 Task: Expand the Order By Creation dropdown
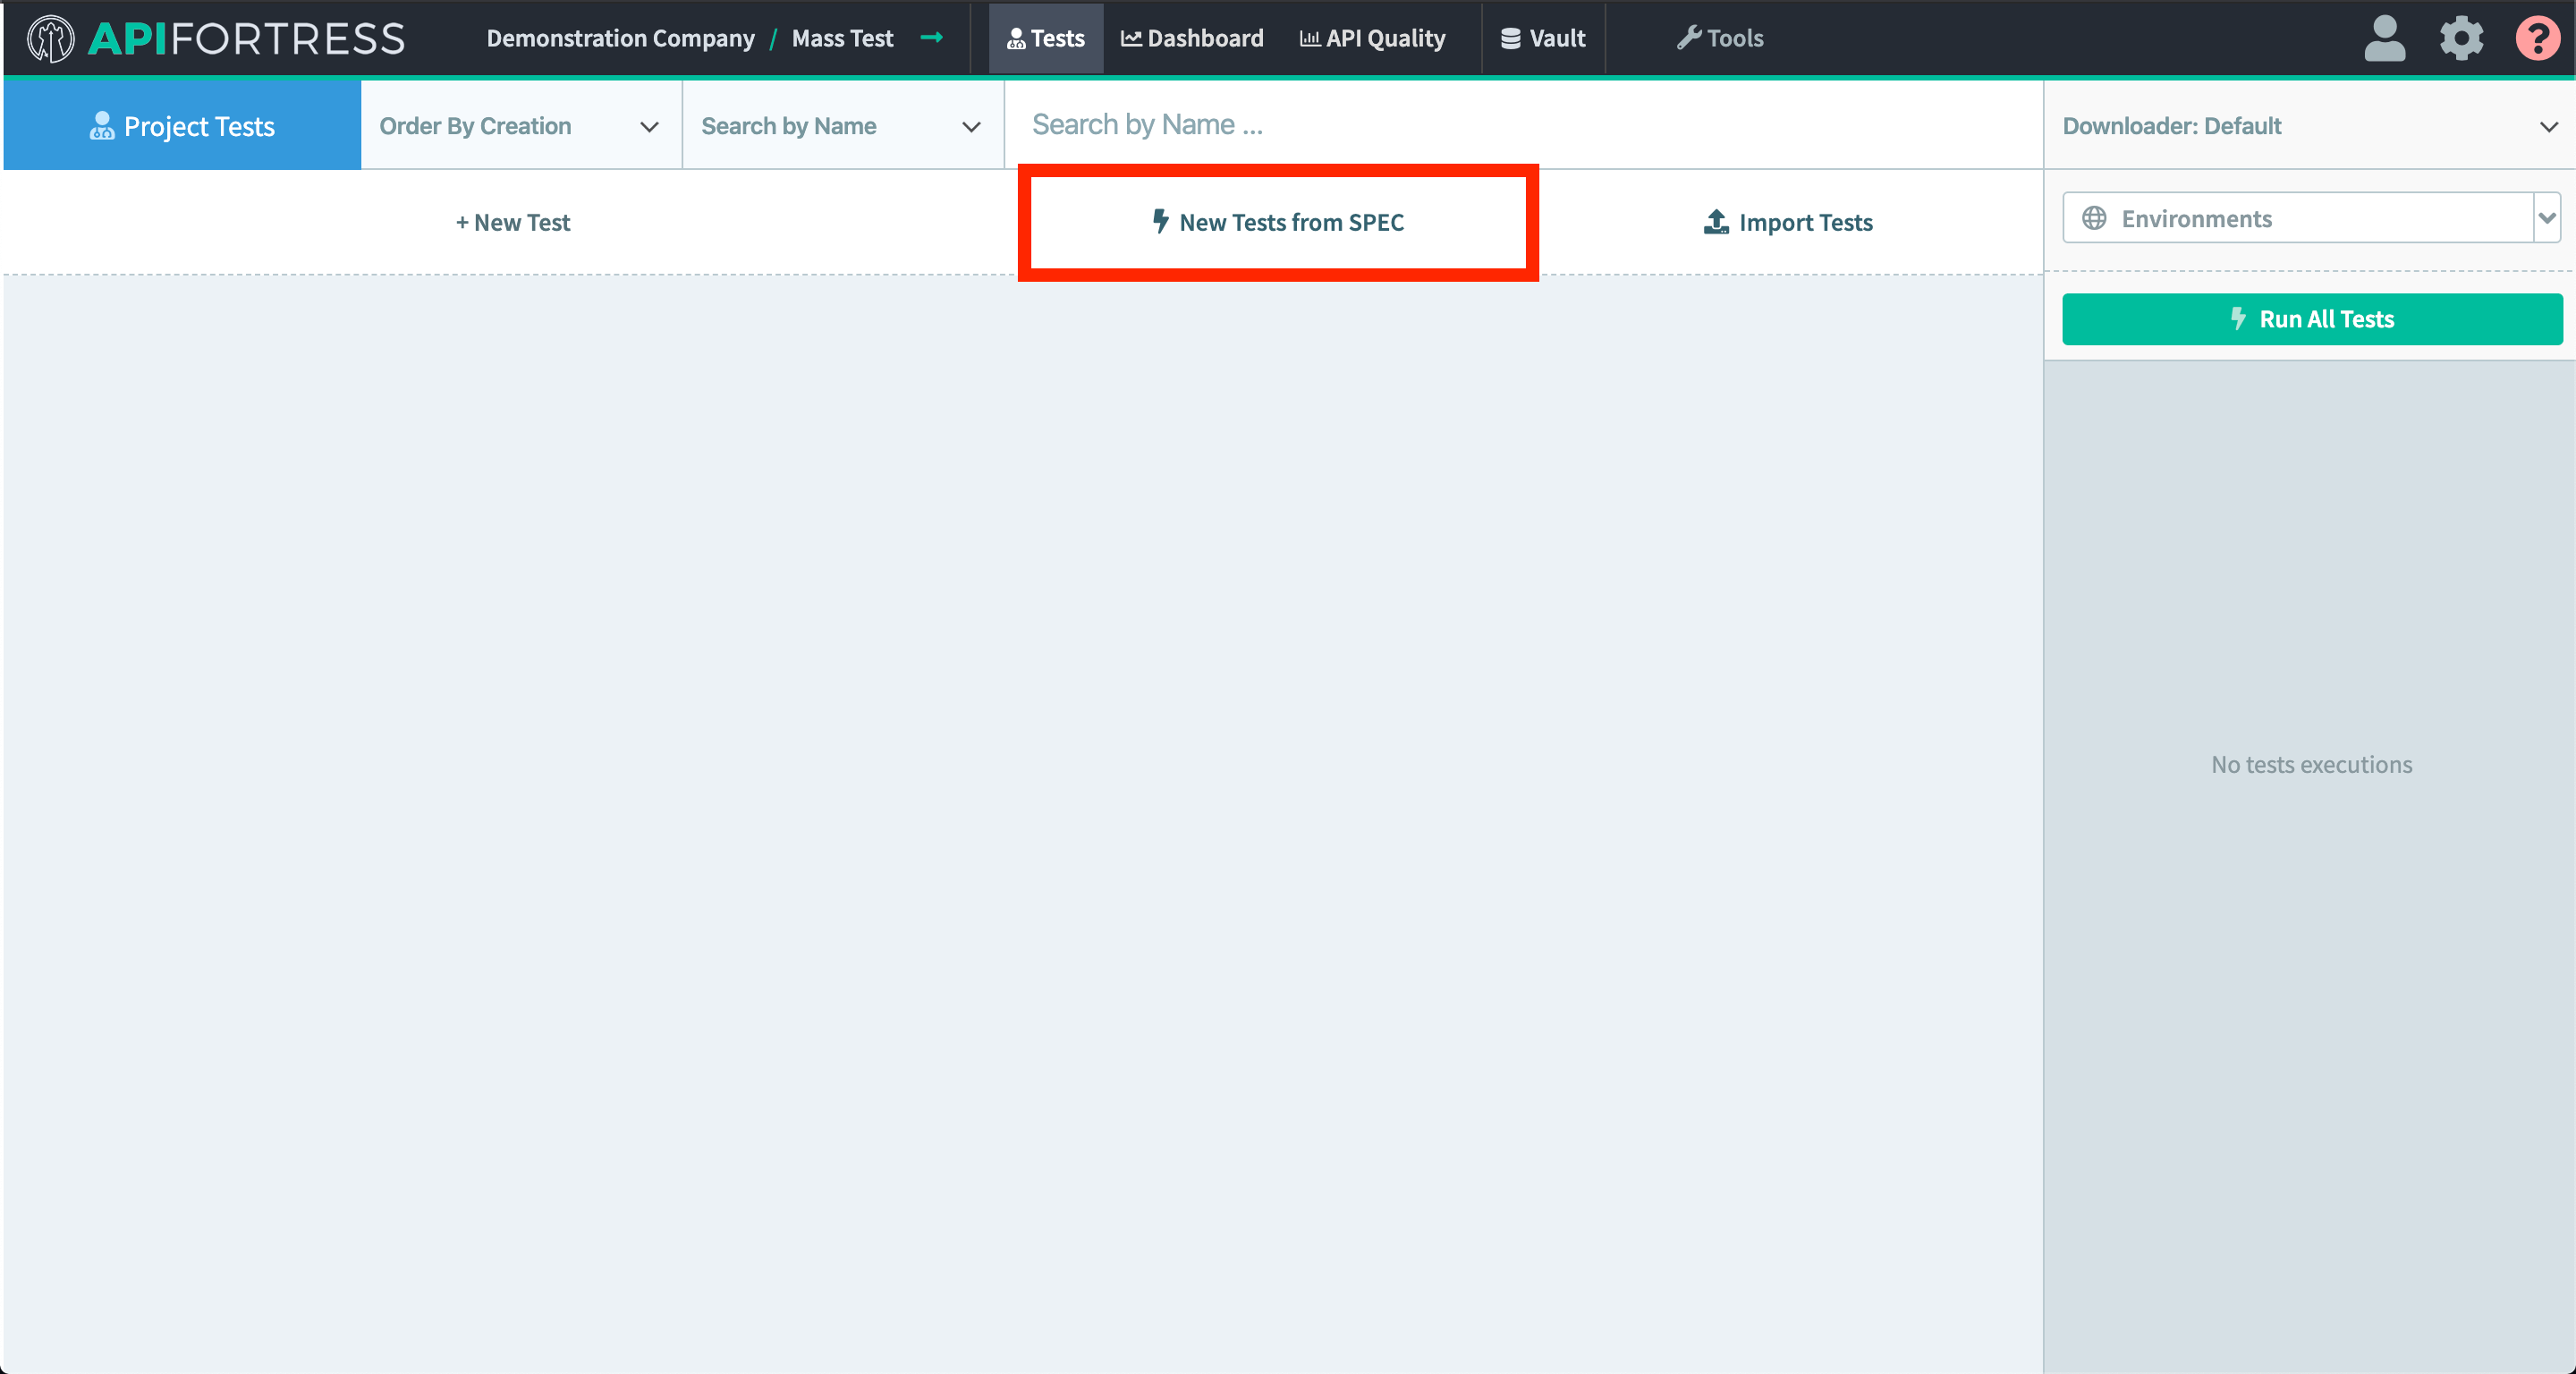pyautogui.click(x=520, y=126)
